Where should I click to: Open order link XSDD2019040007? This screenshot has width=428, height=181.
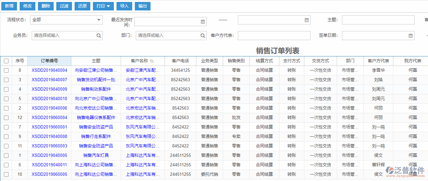coord(49,80)
